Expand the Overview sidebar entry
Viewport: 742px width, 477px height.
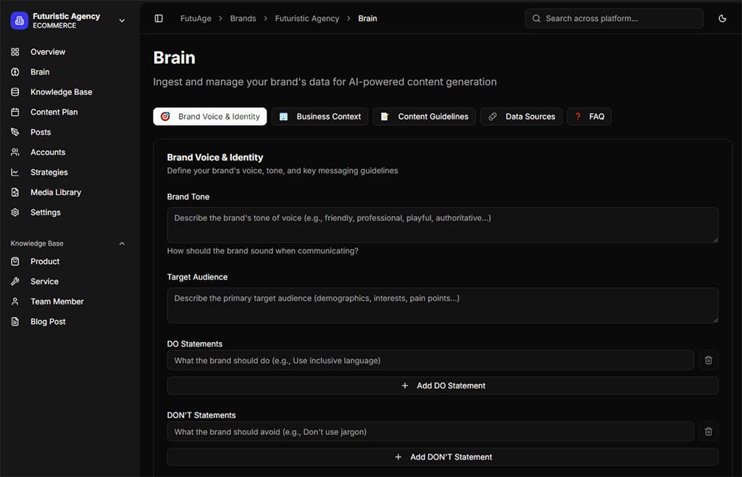[x=47, y=51]
